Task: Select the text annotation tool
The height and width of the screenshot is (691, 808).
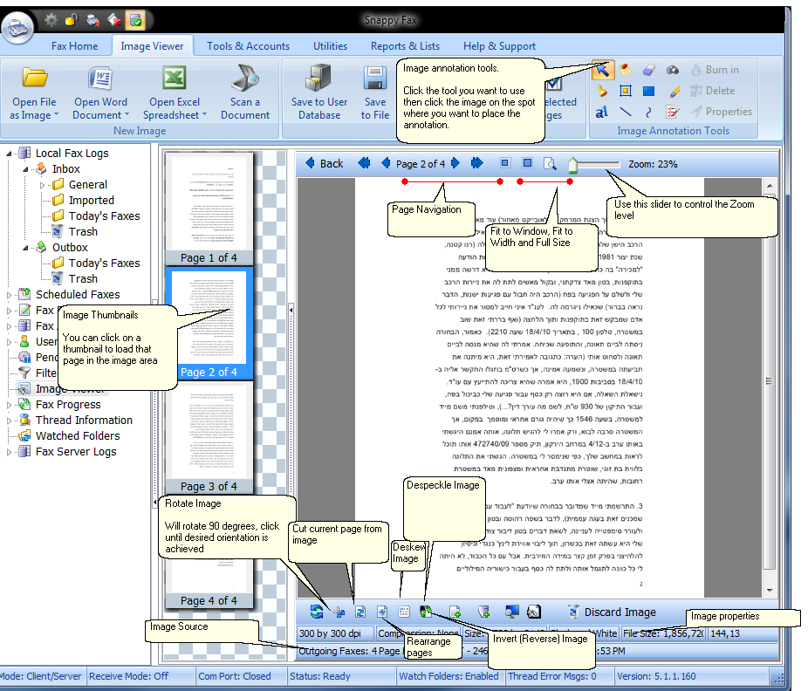Action: [602, 113]
